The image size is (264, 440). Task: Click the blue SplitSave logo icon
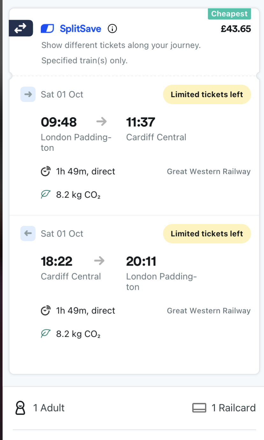point(47,29)
